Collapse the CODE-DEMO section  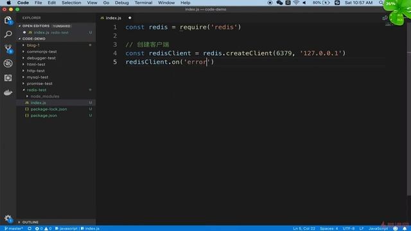(34, 38)
